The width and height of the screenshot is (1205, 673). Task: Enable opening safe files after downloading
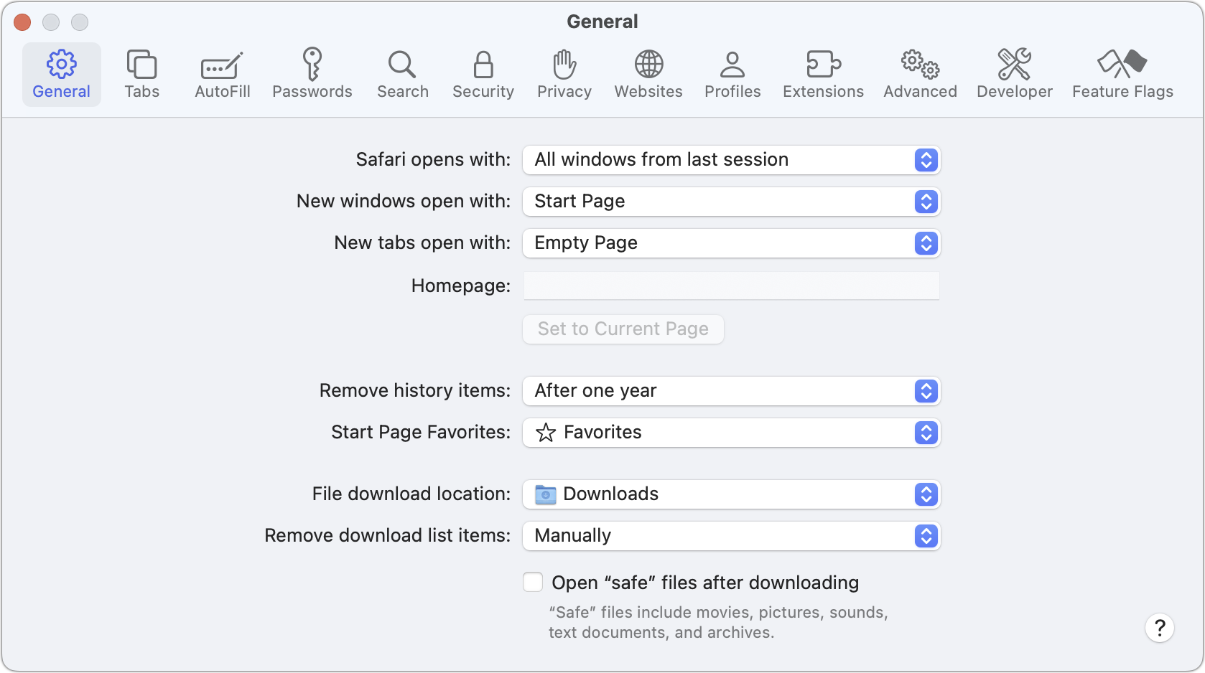tap(532, 582)
